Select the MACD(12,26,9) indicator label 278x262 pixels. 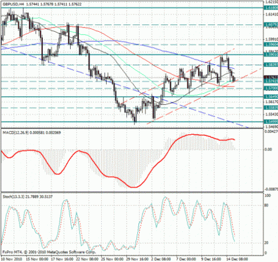coord(16,133)
